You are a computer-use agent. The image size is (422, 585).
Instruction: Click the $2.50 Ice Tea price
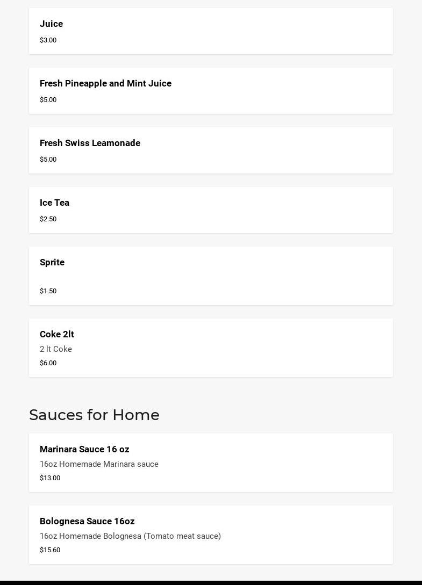[x=48, y=219]
